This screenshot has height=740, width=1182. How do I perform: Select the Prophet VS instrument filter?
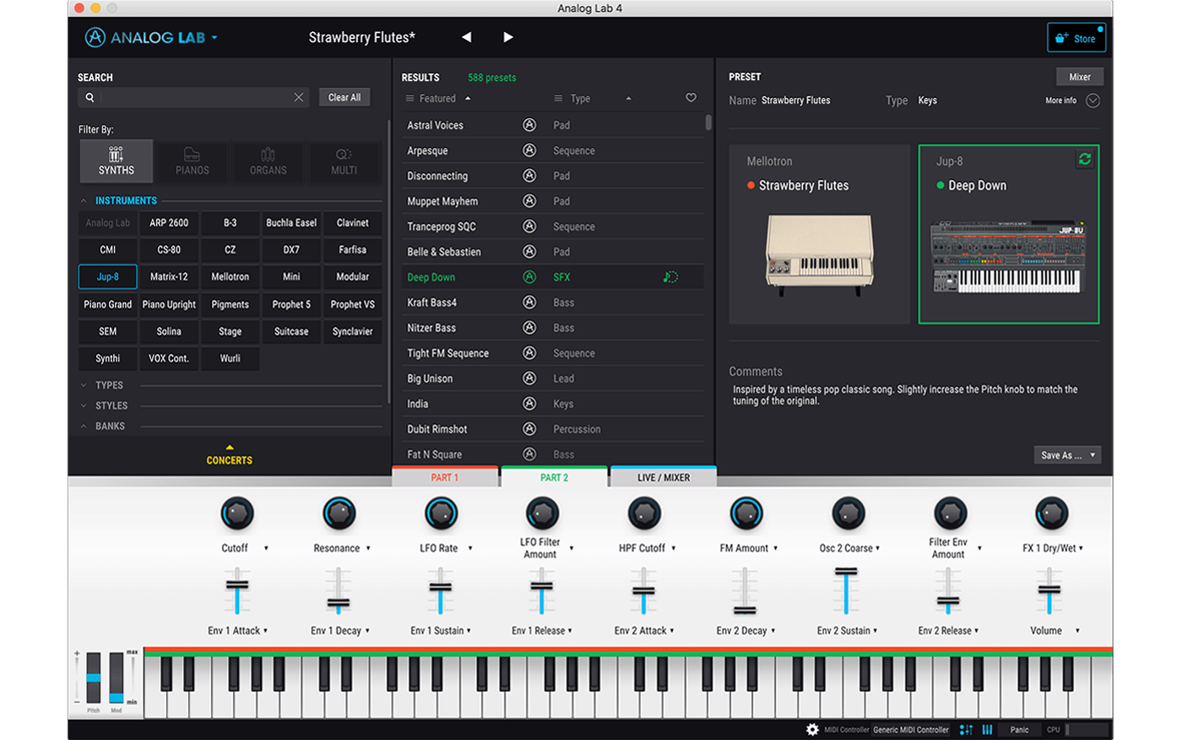pos(352,304)
